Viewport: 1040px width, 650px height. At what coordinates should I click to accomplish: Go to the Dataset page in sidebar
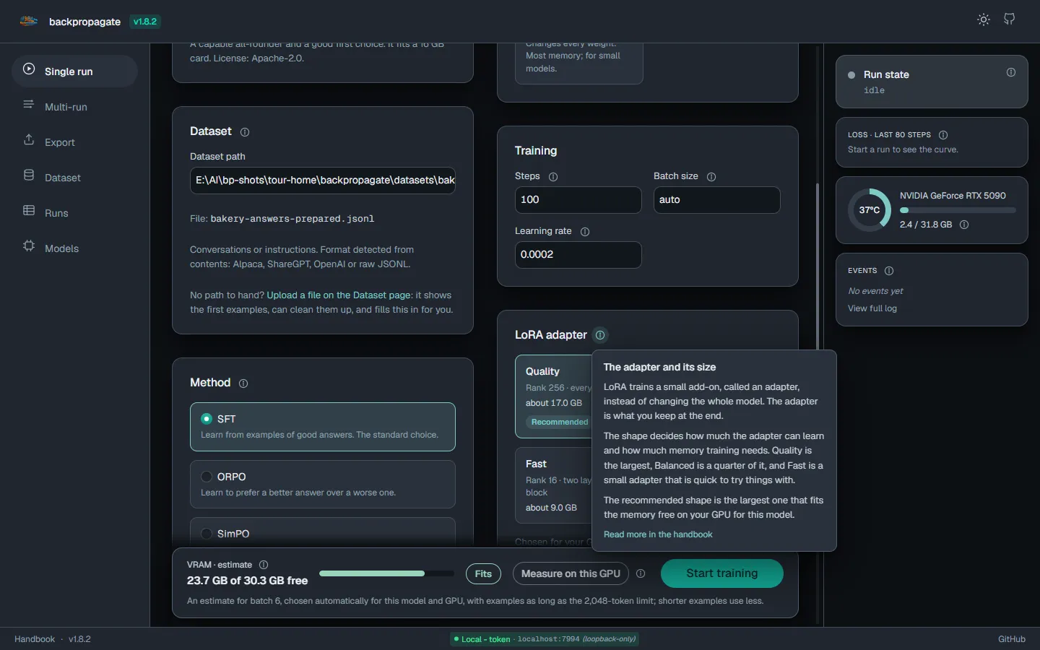[74, 178]
